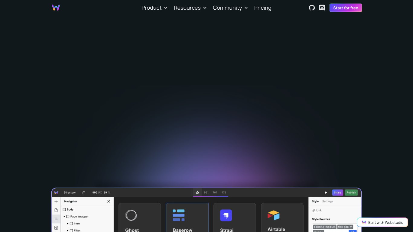Image resolution: width=413 pixels, height=232 pixels.
Task: Click the preview play button
Action: pyautogui.click(x=326, y=193)
